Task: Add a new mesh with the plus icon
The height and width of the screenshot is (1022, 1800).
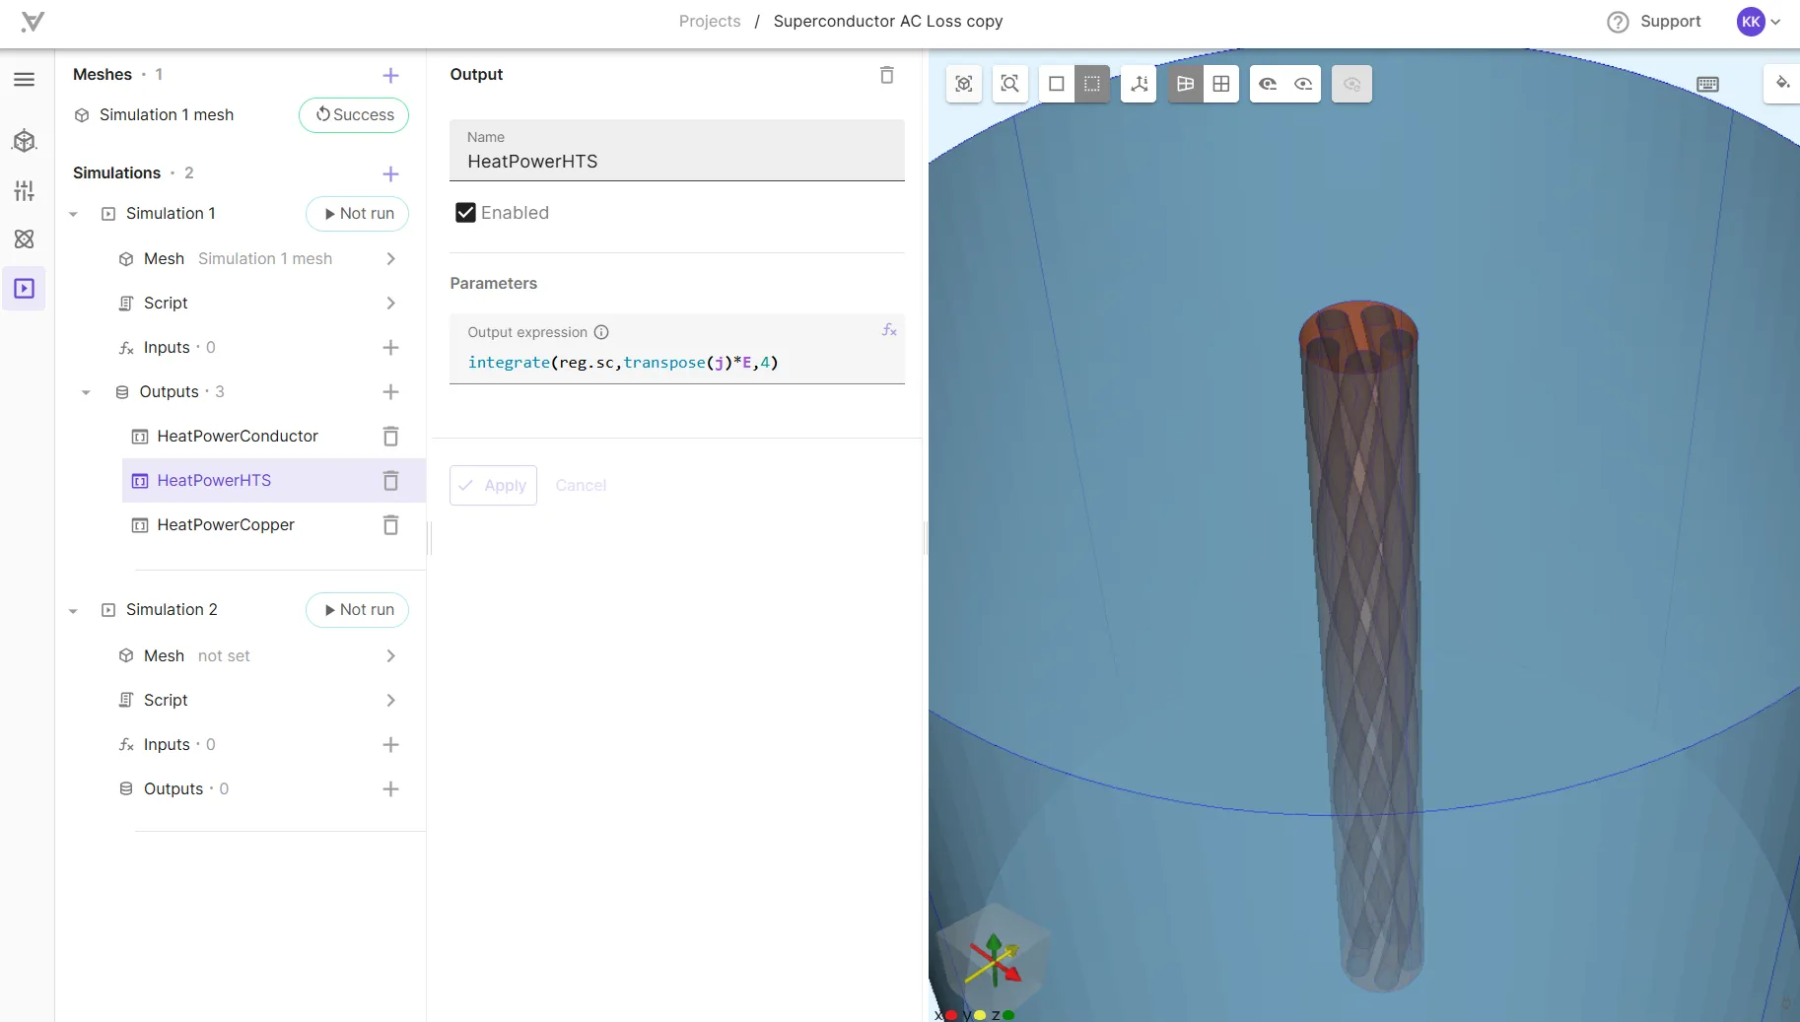Action: [x=391, y=76]
